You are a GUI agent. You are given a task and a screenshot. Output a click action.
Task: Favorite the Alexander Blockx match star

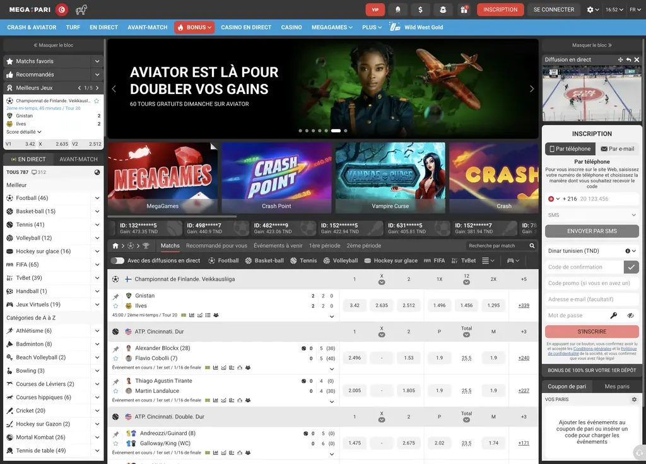coord(116,358)
